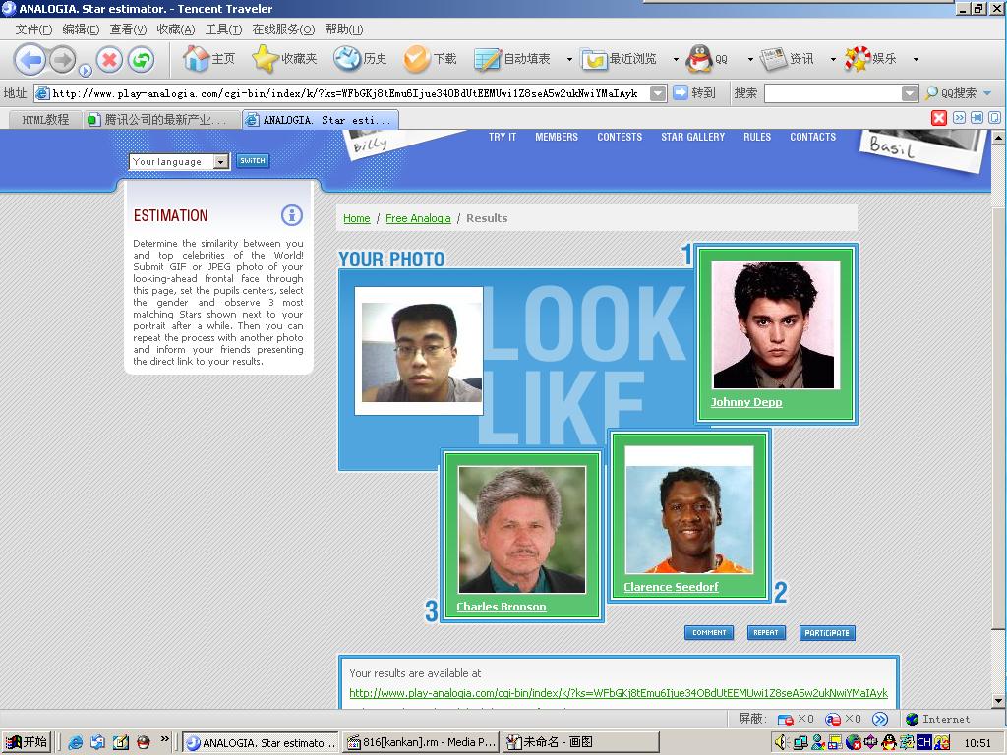
Task: Click the SWITCH language button
Action: 253,161
